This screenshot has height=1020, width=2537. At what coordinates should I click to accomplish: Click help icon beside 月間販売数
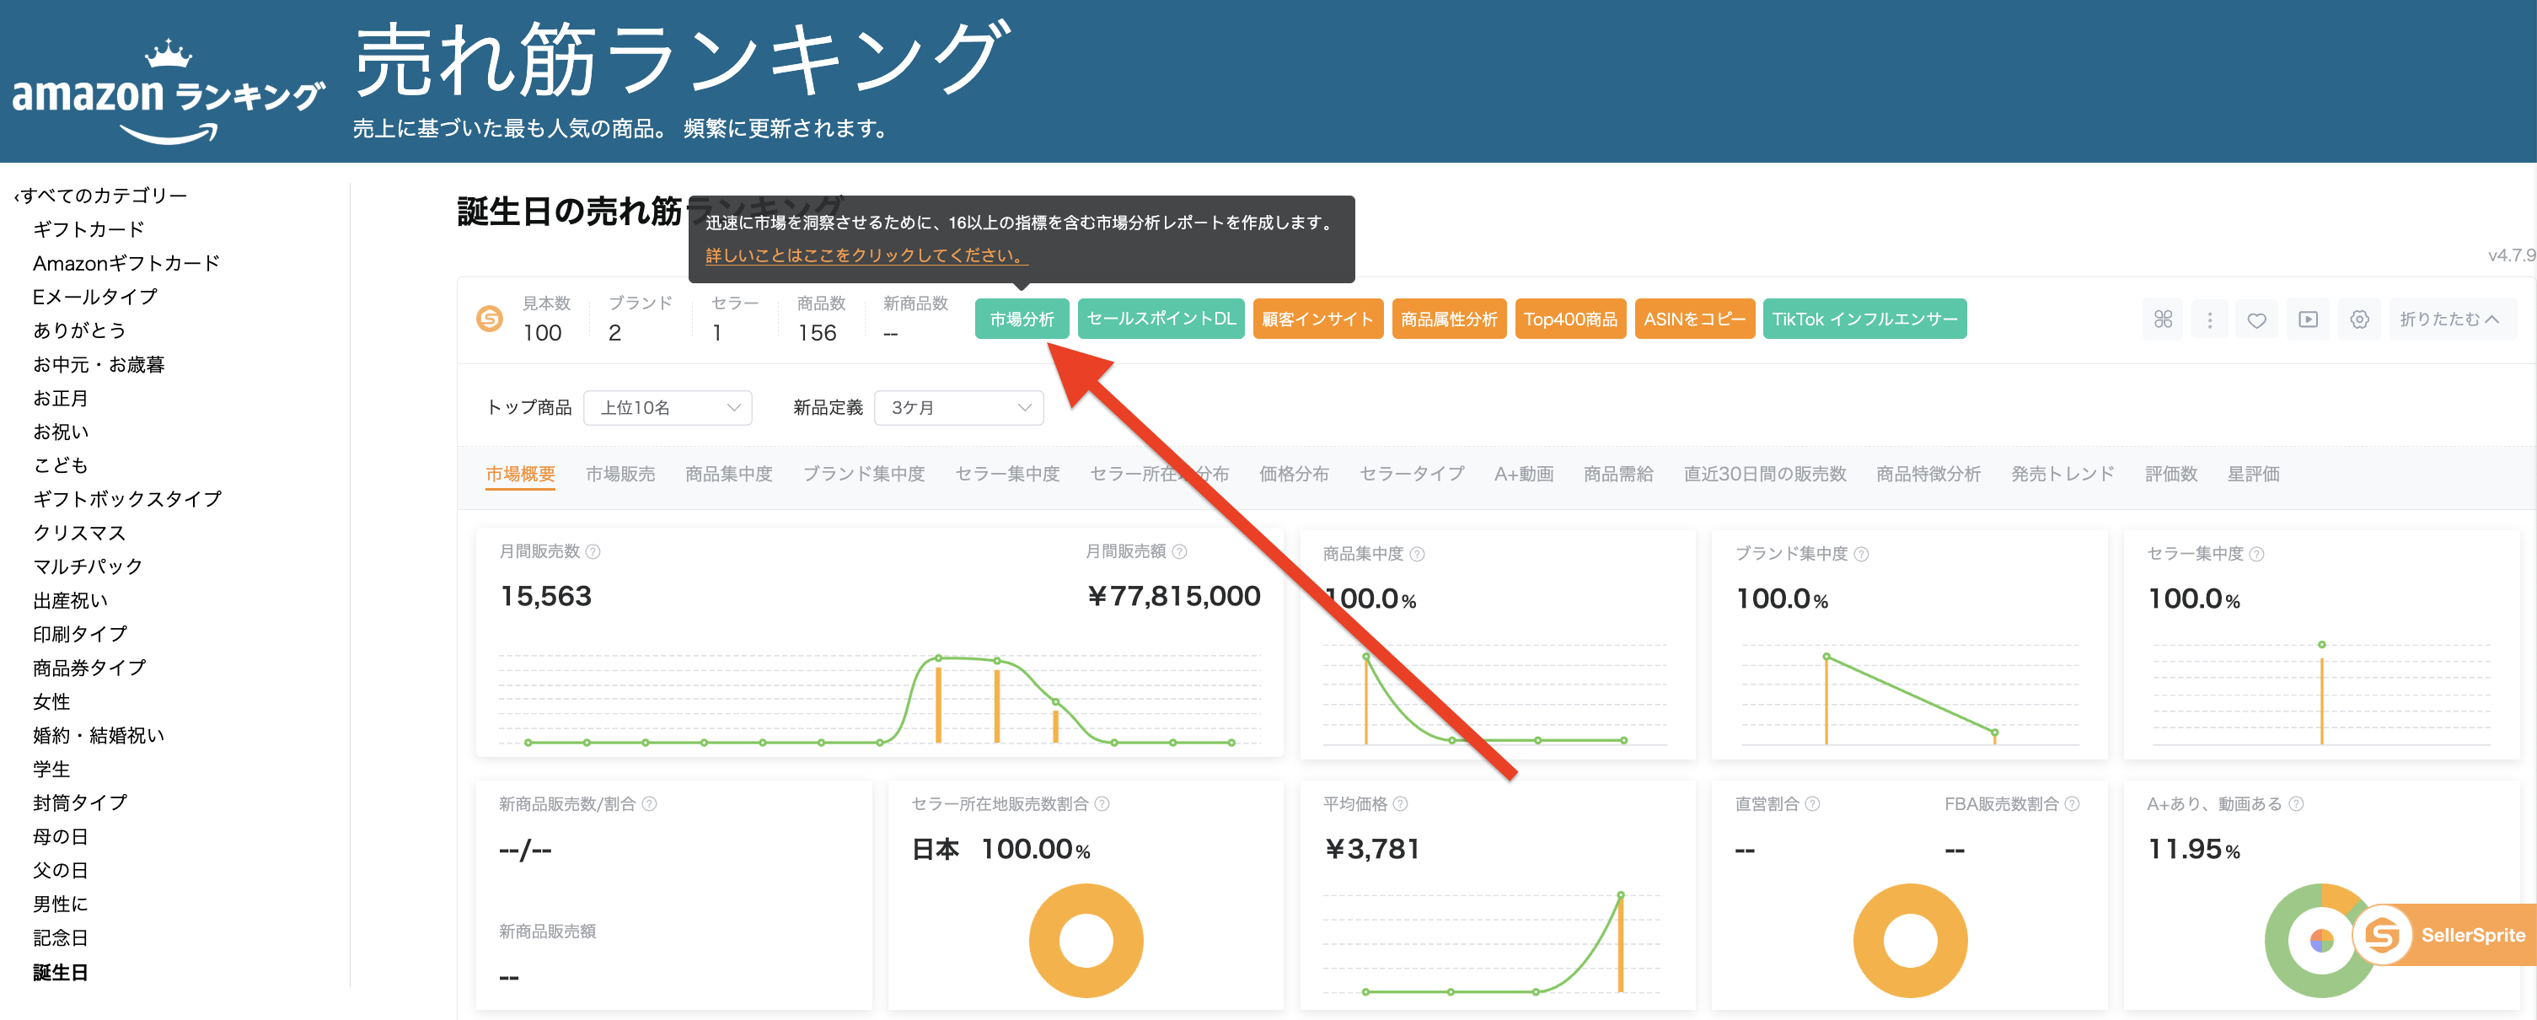click(593, 551)
